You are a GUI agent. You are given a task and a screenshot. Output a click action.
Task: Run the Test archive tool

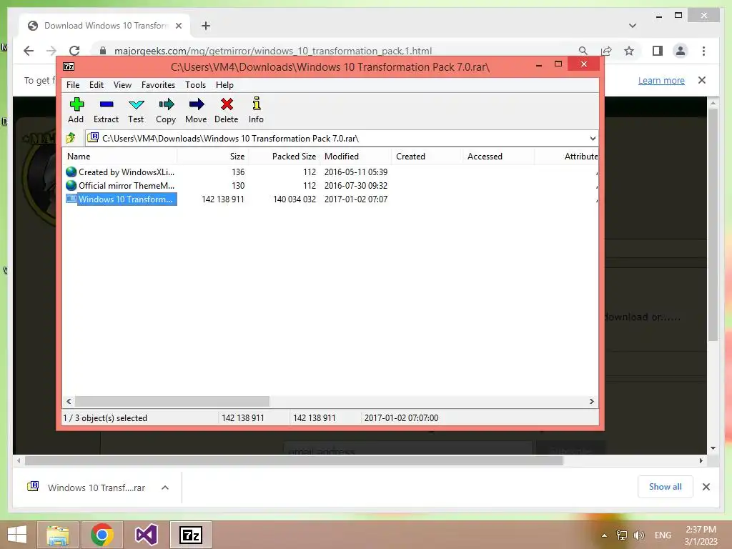137,104
